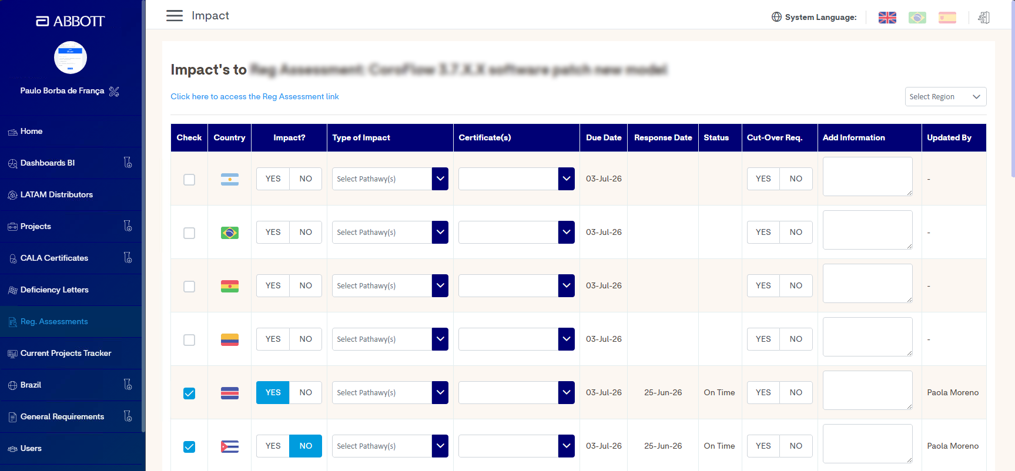Screen dimensions: 1015x471
Task: Click Paola Moreno in Cuba row
Action: coord(953,446)
